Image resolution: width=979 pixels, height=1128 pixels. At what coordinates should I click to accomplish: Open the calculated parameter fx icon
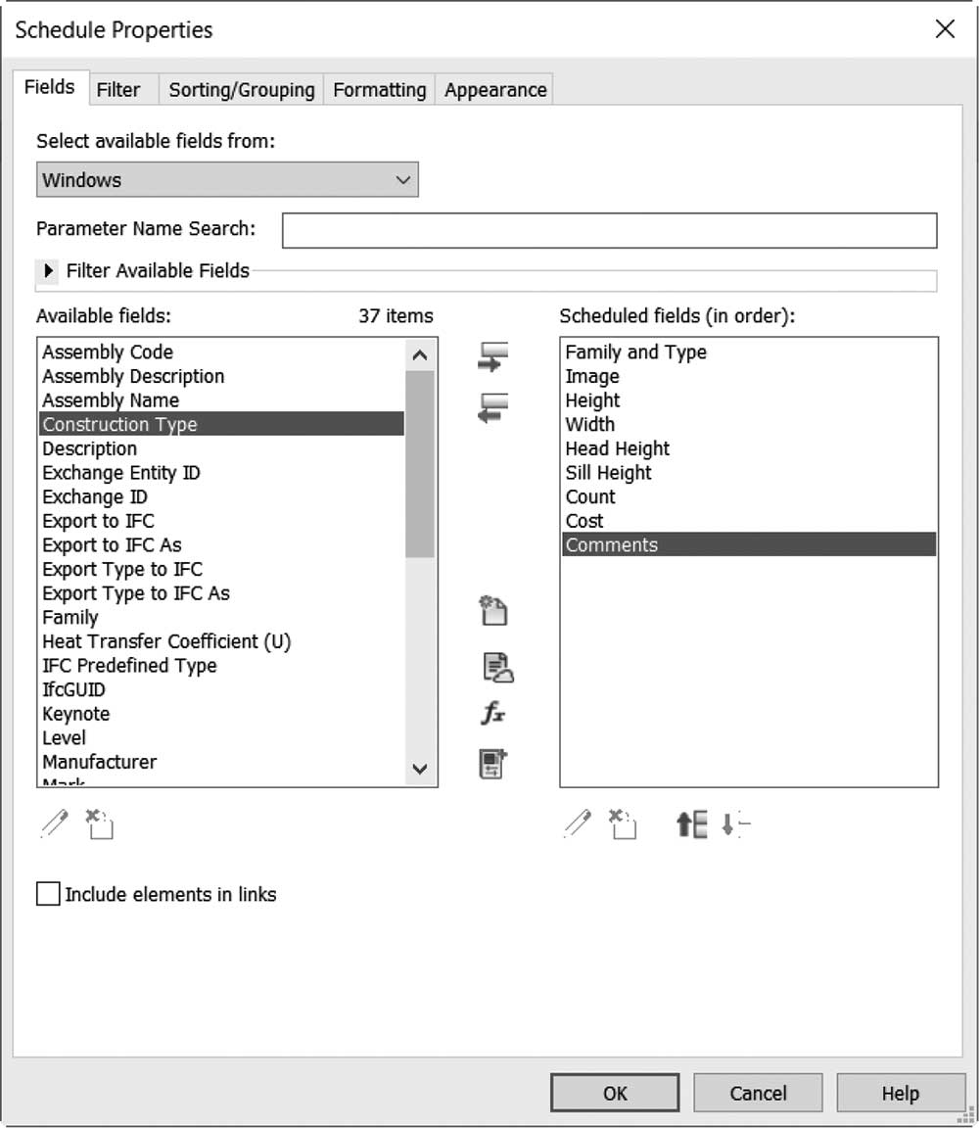pyautogui.click(x=493, y=713)
